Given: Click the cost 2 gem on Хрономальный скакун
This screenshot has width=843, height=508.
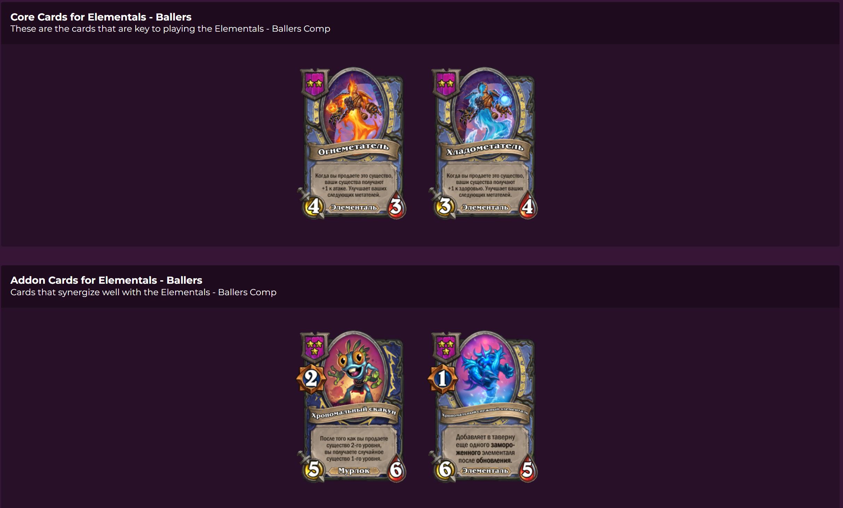Looking at the screenshot, I should click(311, 378).
